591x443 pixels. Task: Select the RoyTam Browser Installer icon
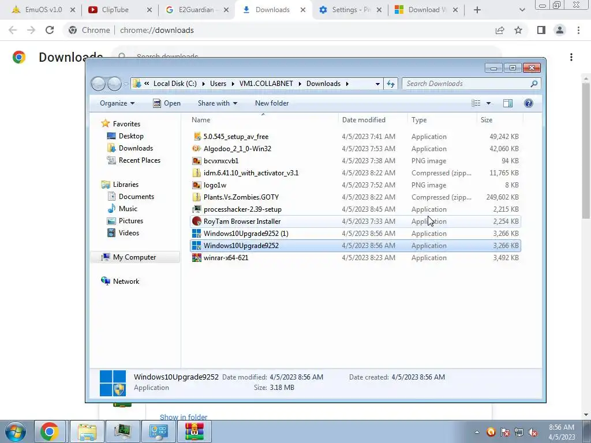pyautogui.click(x=196, y=221)
